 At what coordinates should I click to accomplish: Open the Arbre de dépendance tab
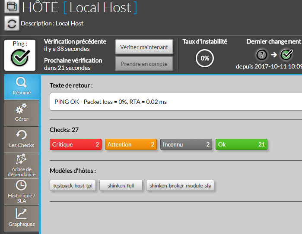21,165
